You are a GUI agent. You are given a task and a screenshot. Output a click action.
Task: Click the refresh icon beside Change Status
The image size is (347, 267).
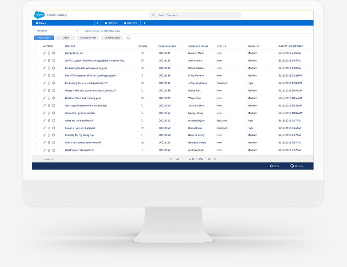tap(128, 38)
